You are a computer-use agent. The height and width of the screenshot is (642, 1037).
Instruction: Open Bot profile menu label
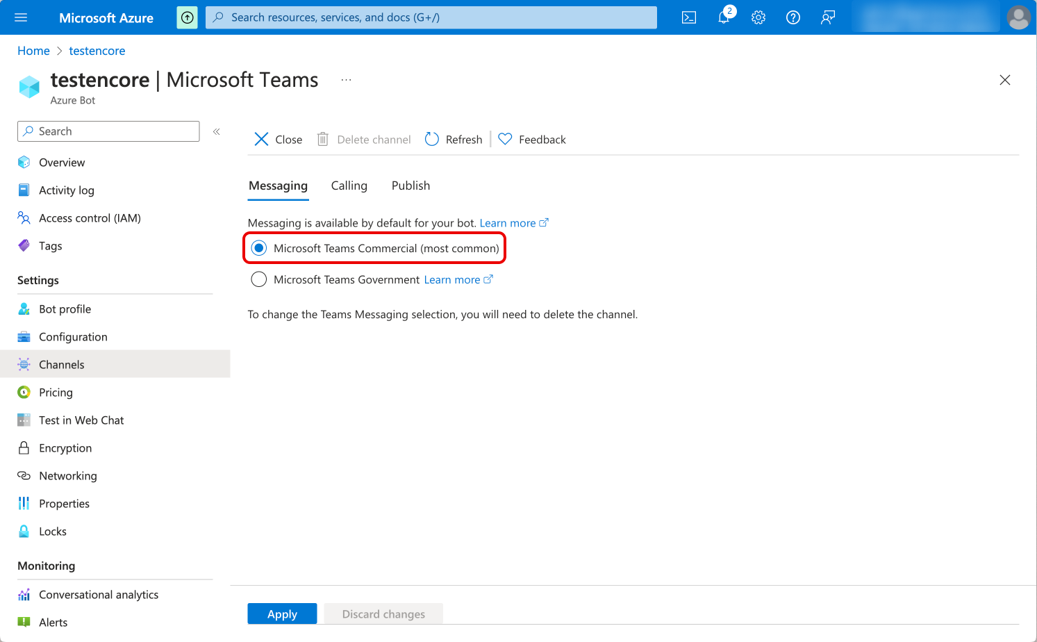click(65, 308)
